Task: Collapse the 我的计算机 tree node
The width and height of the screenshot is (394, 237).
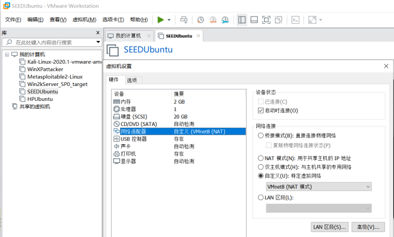Action: (7, 54)
